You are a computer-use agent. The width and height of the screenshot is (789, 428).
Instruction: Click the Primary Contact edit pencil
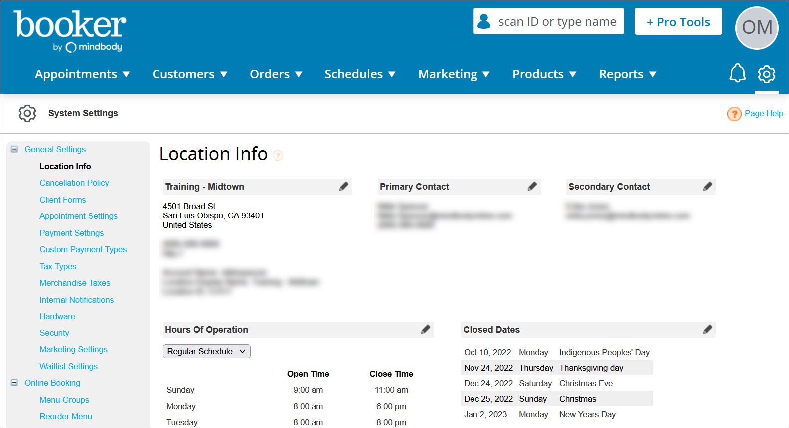[532, 186]
